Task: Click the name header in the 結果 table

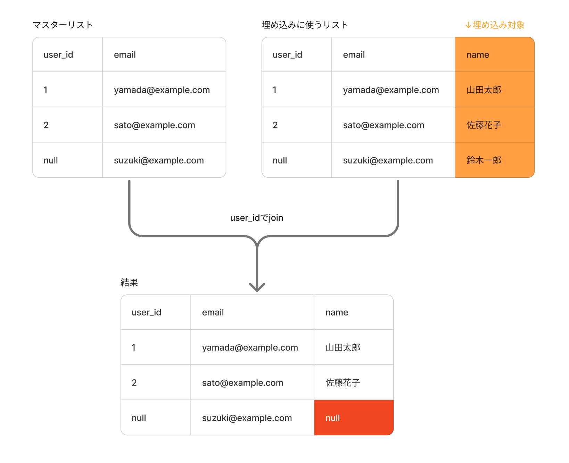Action: [x=337, y=312]
